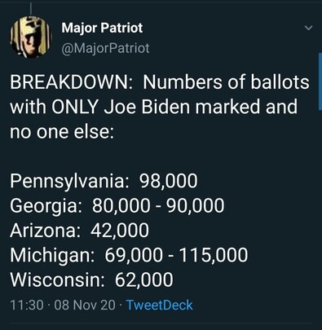This screenshot has height=330, width=322.
Task: Click the thread connector line above avatar
Action: tap(31, 8)
